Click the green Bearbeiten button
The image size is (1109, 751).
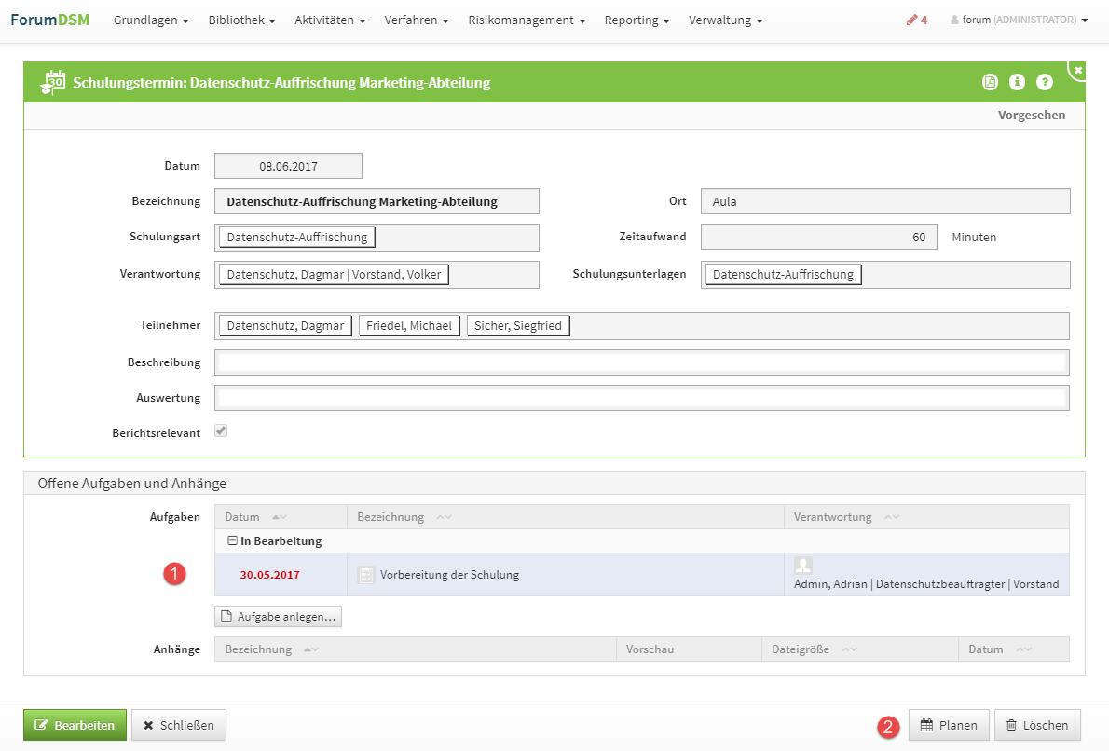[75, 725]
